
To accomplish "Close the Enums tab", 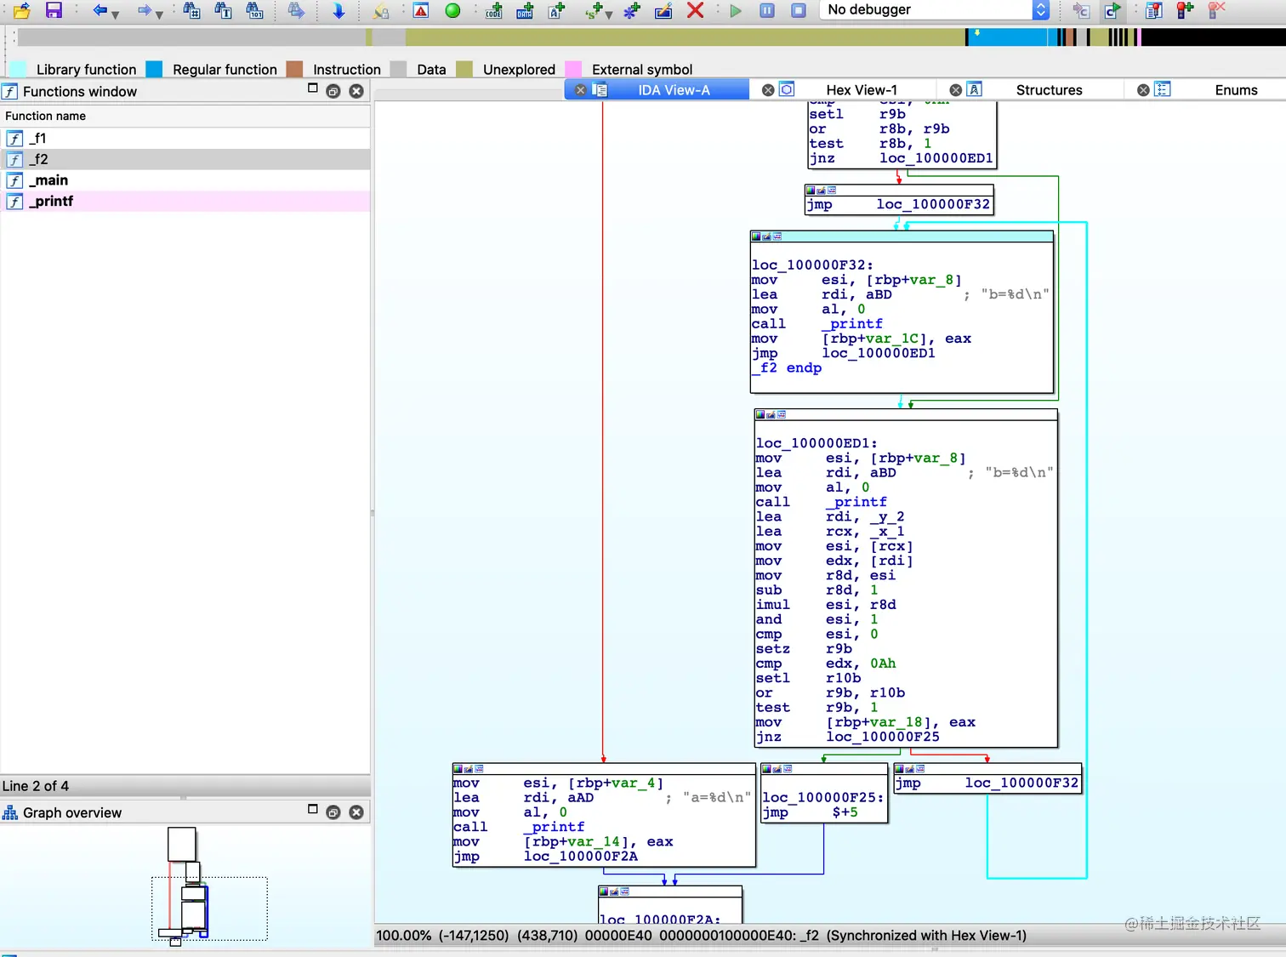I will coord(1143,90).
